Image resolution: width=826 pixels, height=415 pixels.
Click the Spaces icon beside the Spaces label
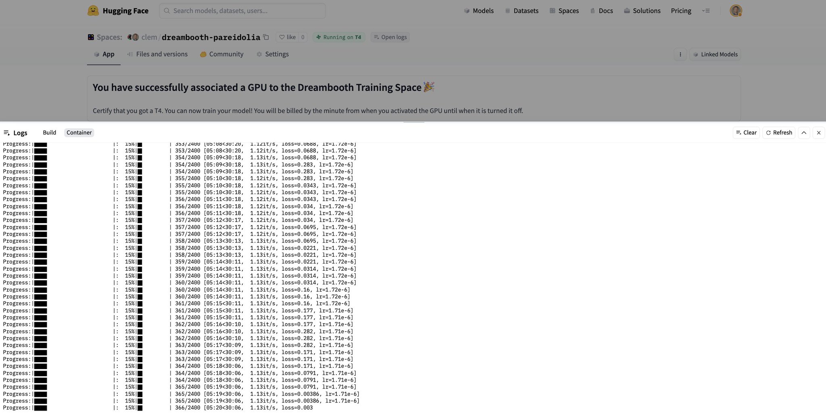91,37
